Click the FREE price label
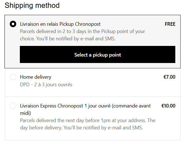 [x=170, y=24]
